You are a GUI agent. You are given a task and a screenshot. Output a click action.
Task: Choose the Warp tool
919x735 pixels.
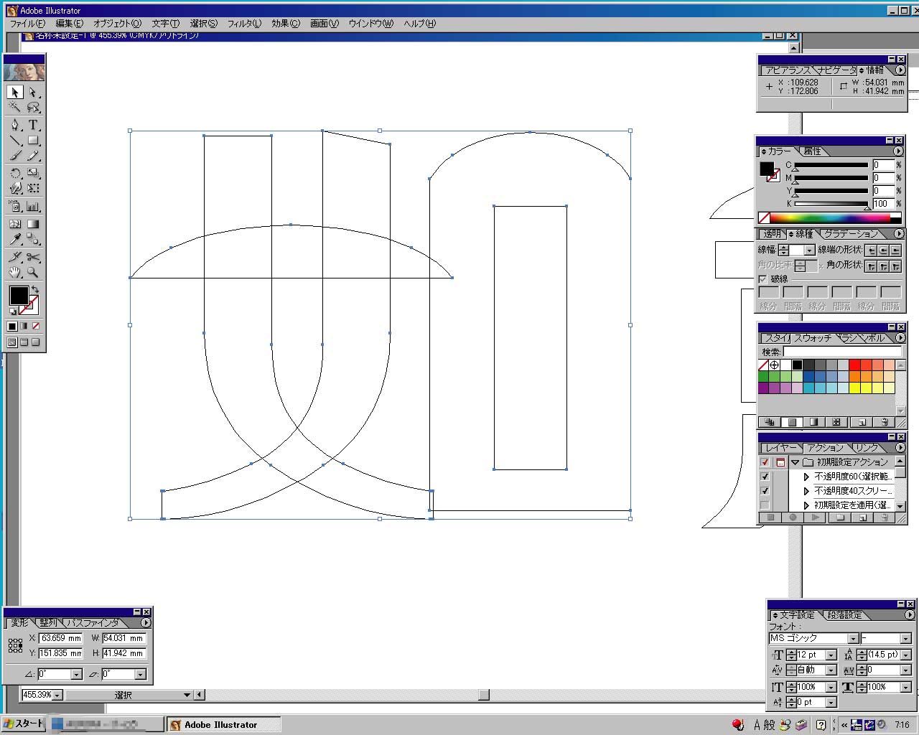[x=15, y=189]
